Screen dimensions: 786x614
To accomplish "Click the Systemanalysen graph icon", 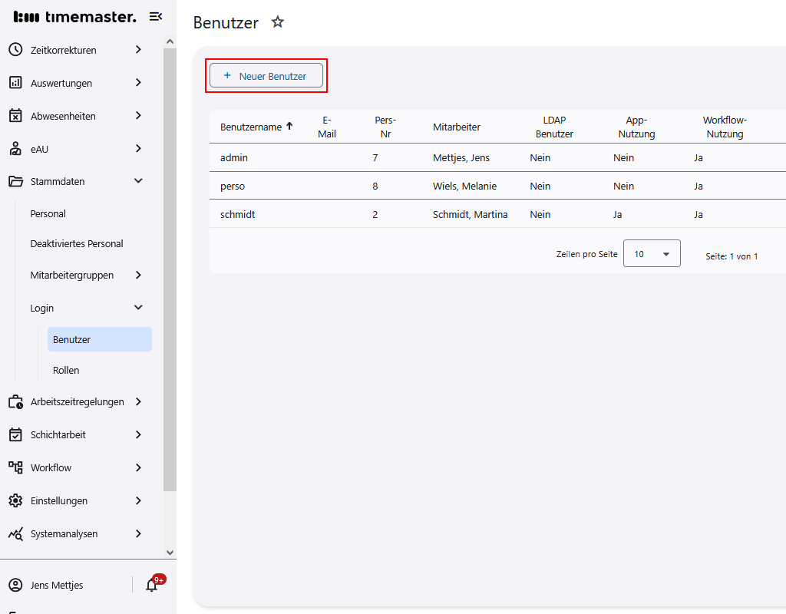I will tap(15, 533).
